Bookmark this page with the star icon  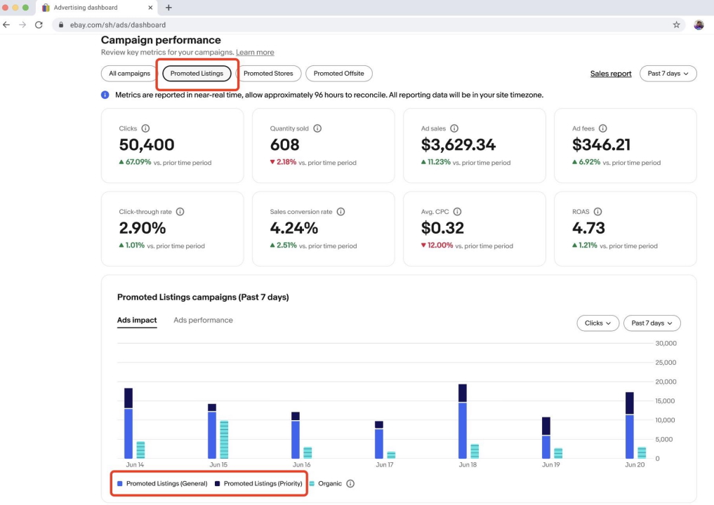tap(676, 25)
